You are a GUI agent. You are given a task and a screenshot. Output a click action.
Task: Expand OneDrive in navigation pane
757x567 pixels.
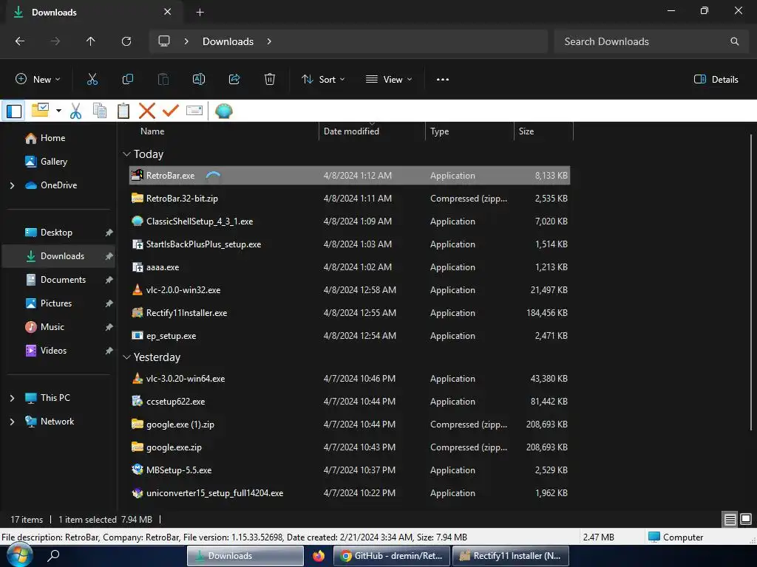pos(12,185)
